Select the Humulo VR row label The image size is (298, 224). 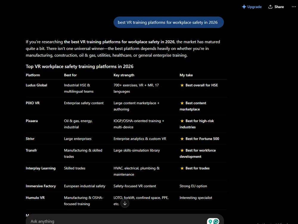click(35, 198)
